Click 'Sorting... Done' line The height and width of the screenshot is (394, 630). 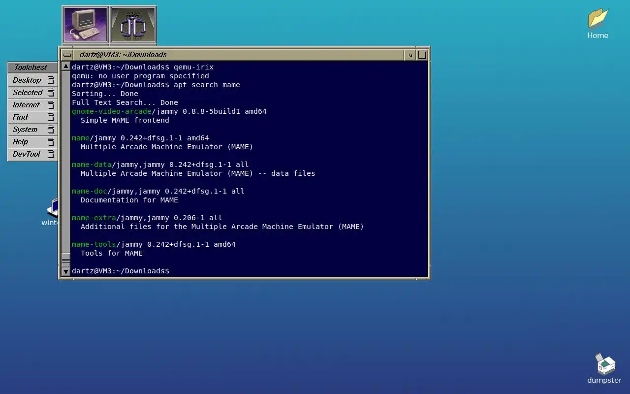click(x=105, y=94)
